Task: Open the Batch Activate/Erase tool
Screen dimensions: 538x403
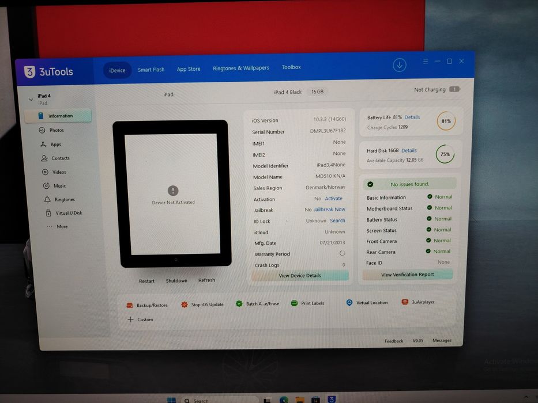Action: [x=257, y=303]
